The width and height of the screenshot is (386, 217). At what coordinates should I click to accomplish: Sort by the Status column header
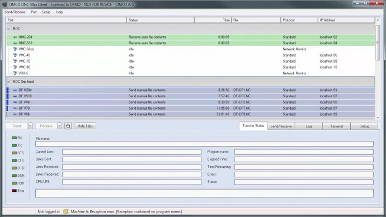[x=161, y=20]
